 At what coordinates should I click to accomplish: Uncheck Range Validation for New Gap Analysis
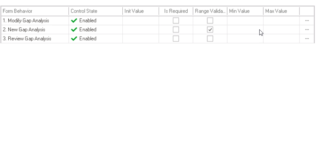(210, 30)
